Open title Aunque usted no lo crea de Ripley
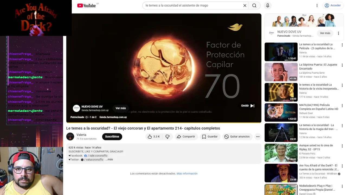The image size is (347, 195). click(x=316, y=147)
